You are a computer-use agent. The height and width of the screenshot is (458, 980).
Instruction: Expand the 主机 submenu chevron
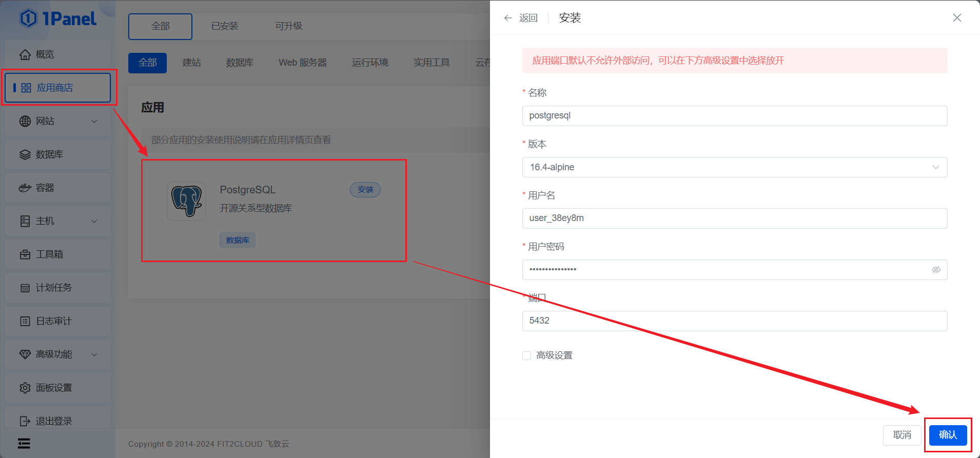click(x=94, y=222)
